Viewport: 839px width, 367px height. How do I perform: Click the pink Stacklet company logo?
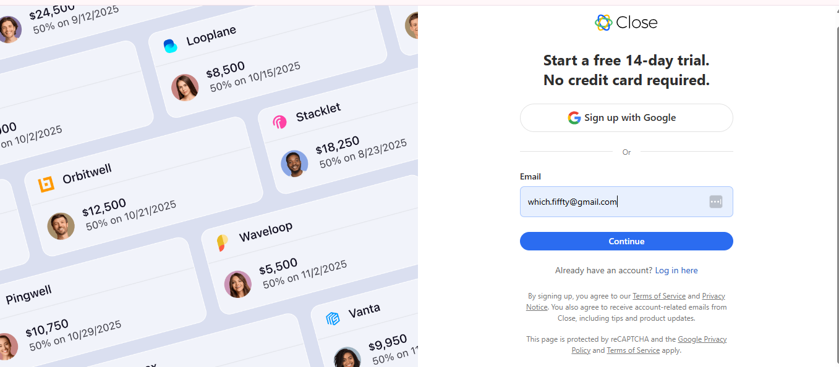point(279,122)
